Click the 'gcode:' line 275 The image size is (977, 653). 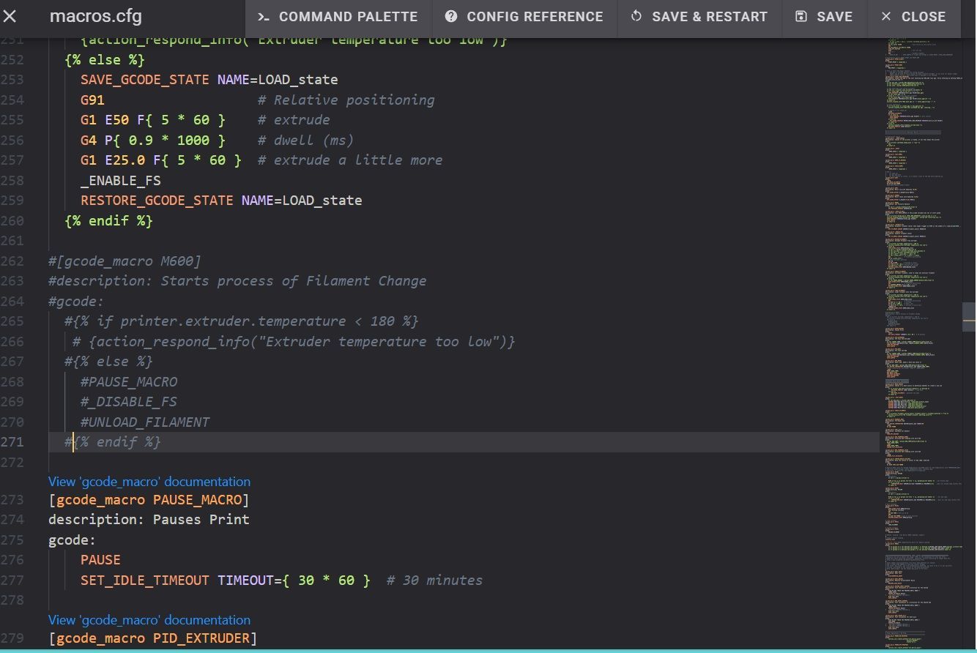(x=73, y=540)
